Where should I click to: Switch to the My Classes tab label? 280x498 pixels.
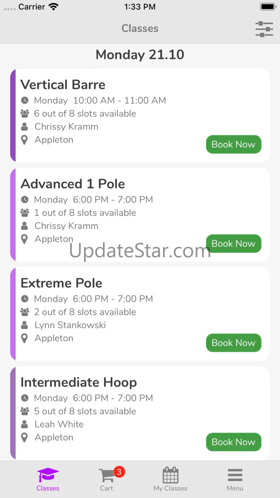171,488
